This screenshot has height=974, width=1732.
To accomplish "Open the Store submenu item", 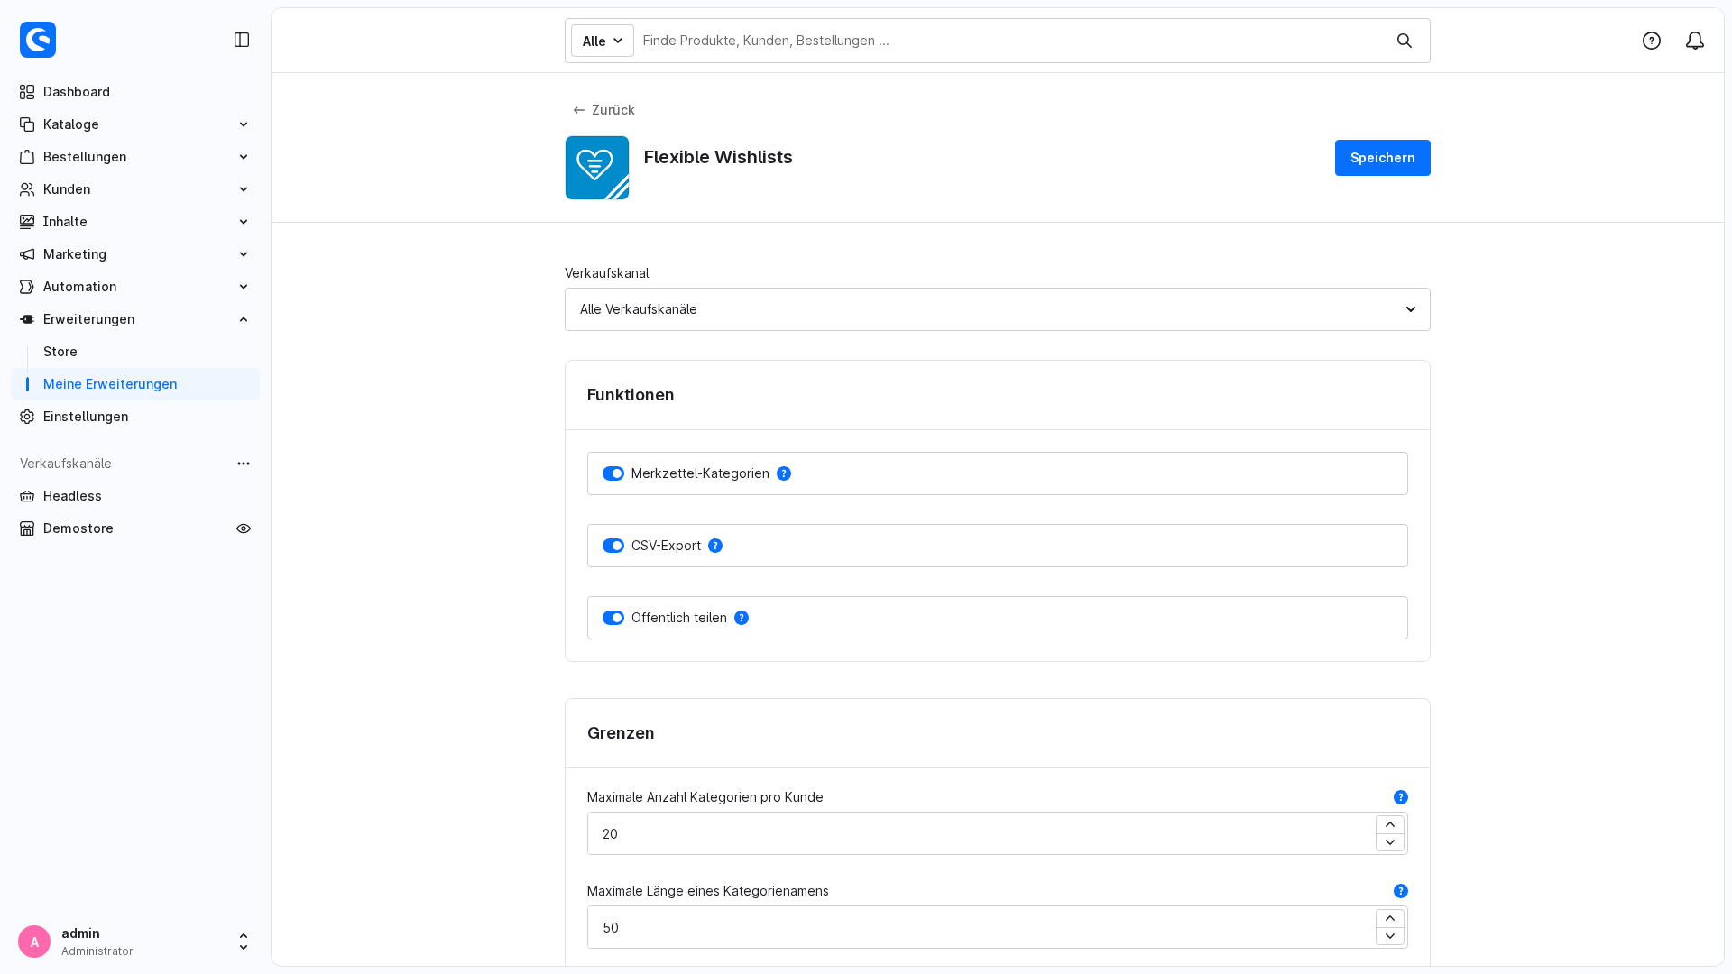I will [x=135, y=352].
